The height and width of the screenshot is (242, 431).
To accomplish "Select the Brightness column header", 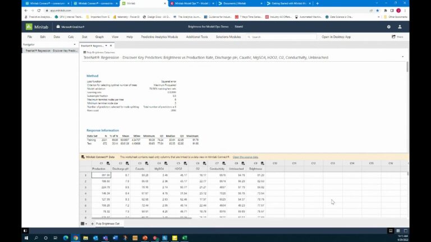I will click(x=256, y=169).
